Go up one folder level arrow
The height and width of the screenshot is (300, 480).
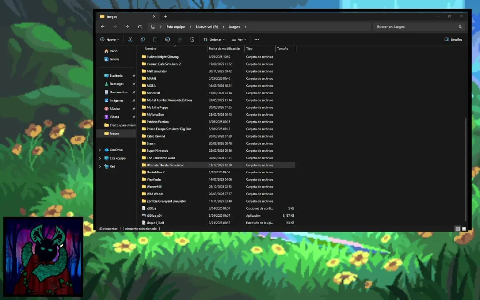pos(127,27)
